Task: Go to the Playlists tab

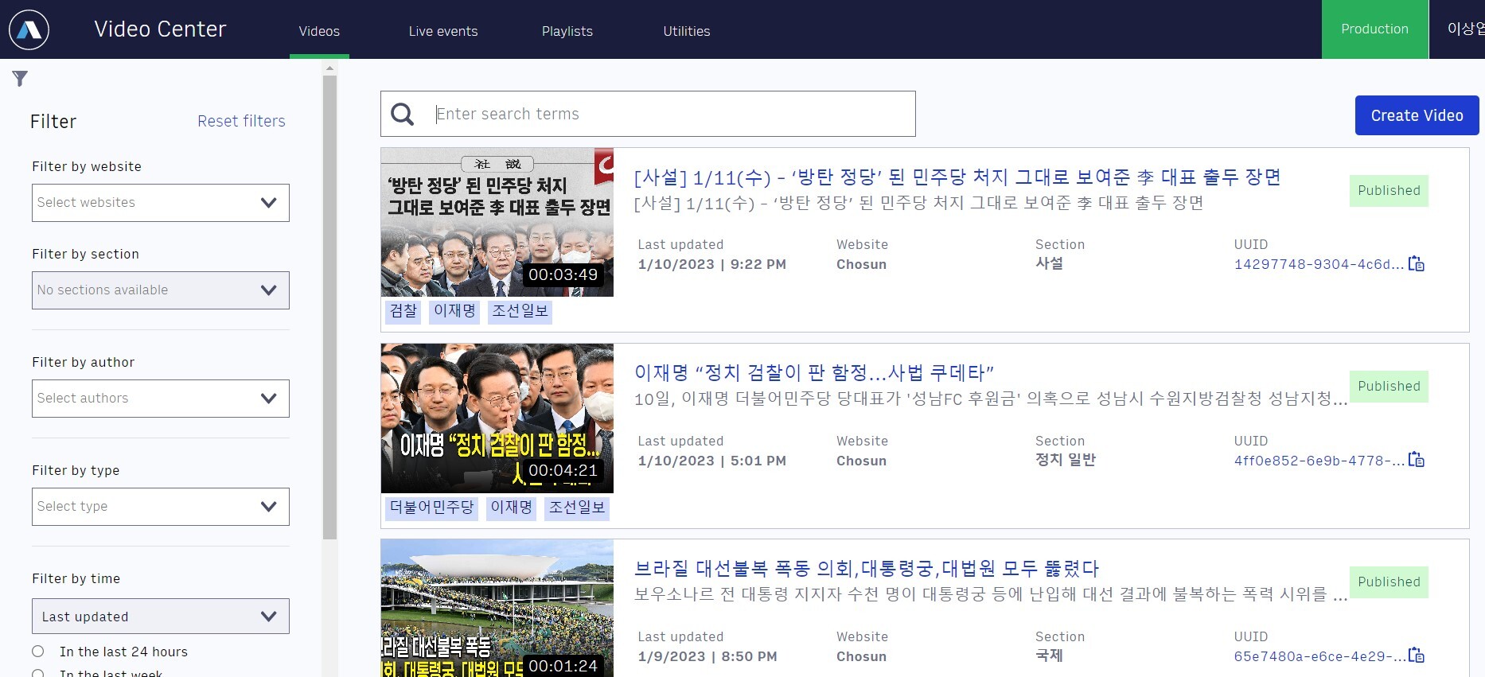Action: pos(567,31)
